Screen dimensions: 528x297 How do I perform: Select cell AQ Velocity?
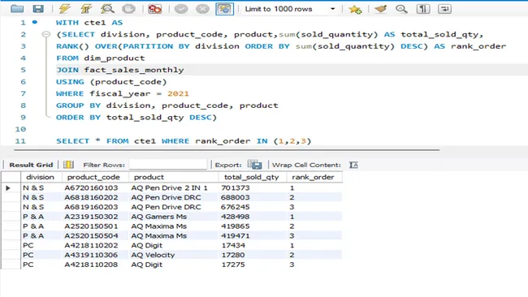(154, 255)
